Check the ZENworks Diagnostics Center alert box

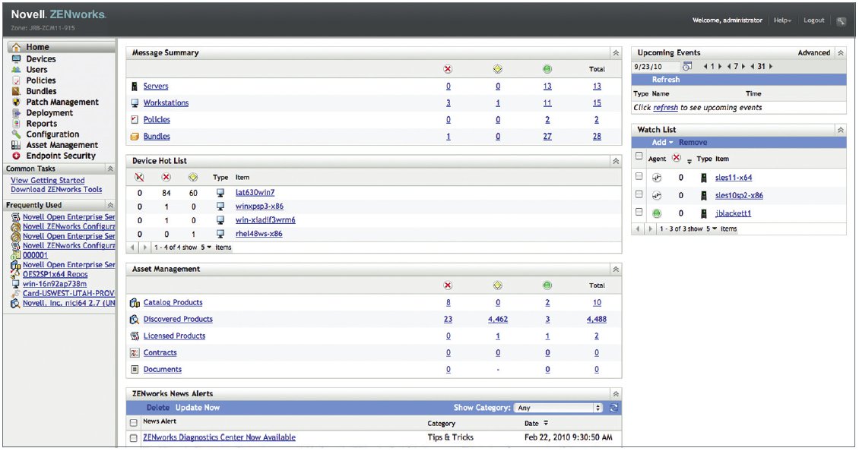pyautogui.click(x=133, y=438)
